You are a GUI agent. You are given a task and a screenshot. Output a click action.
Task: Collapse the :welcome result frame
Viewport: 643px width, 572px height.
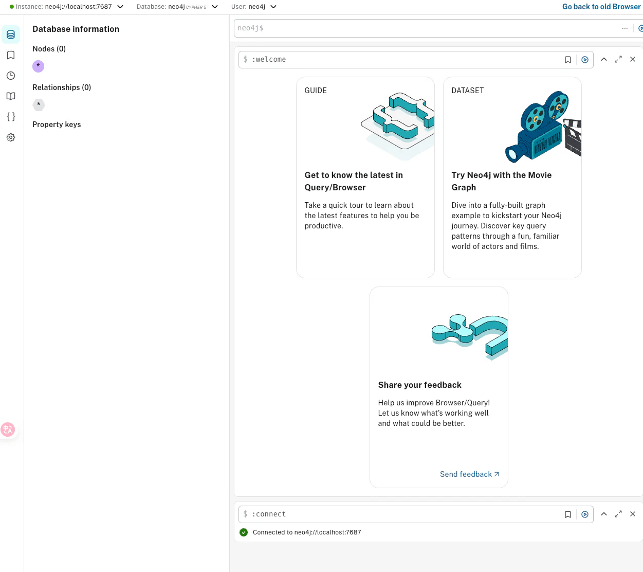point(604,60)
